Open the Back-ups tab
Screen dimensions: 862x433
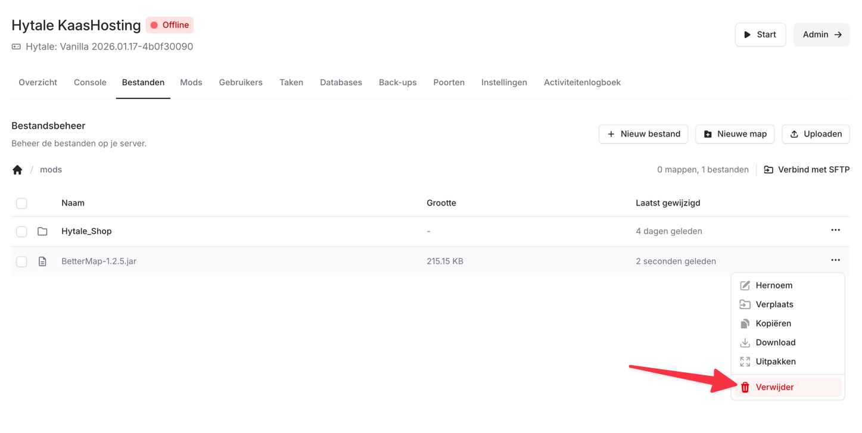(x=397, y=82)
